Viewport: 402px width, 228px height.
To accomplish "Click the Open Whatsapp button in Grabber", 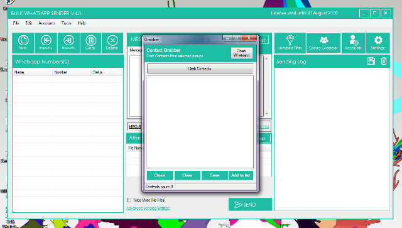I will pyautogui.click(x=241, y=53).
